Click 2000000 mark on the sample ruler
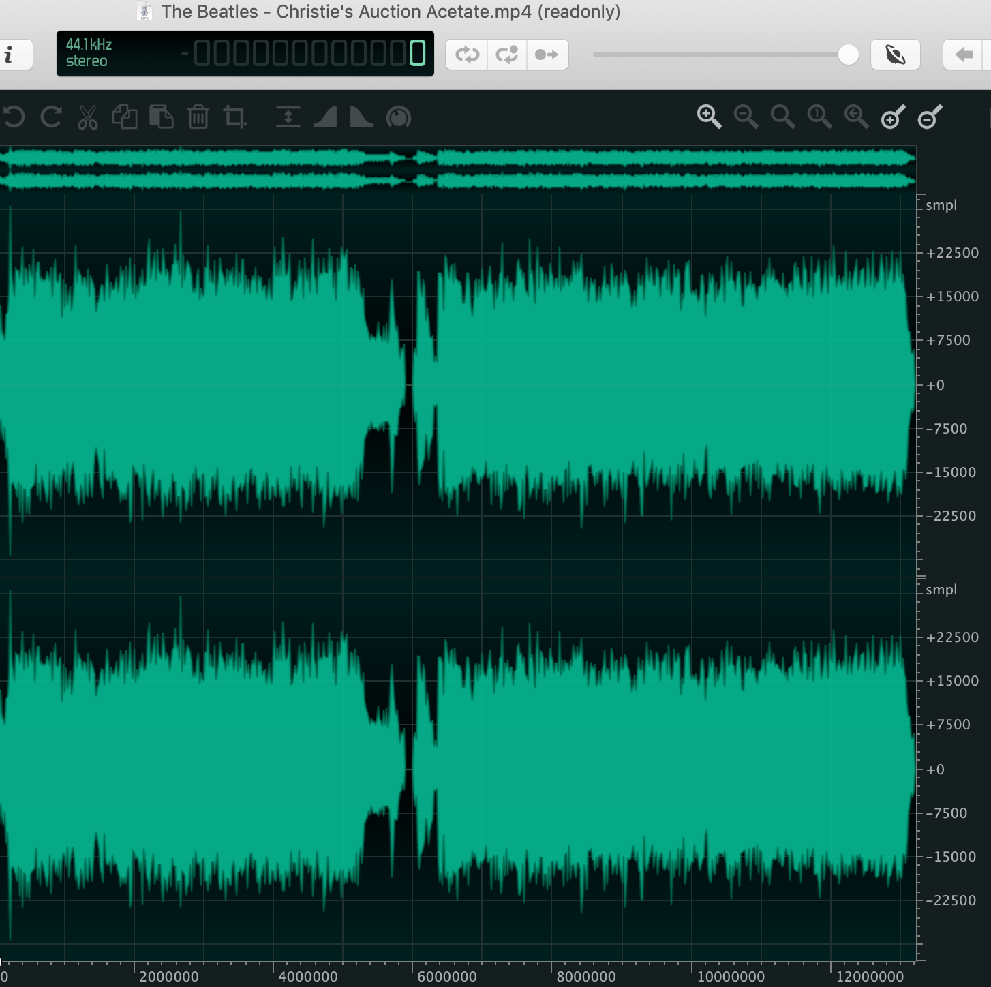Image resolution: width=991 pixels, height=987 pixels. 169,977
